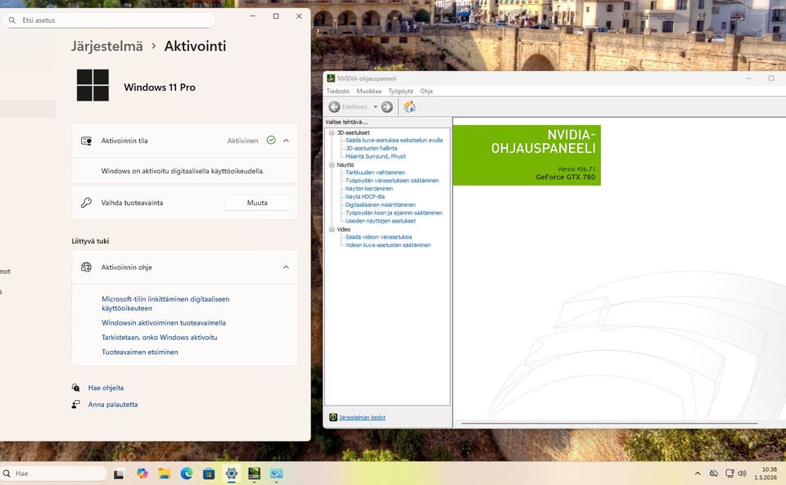Open Task View from the taskbar
This screenshot has height=485, width=786.
(x=119, y=474)
